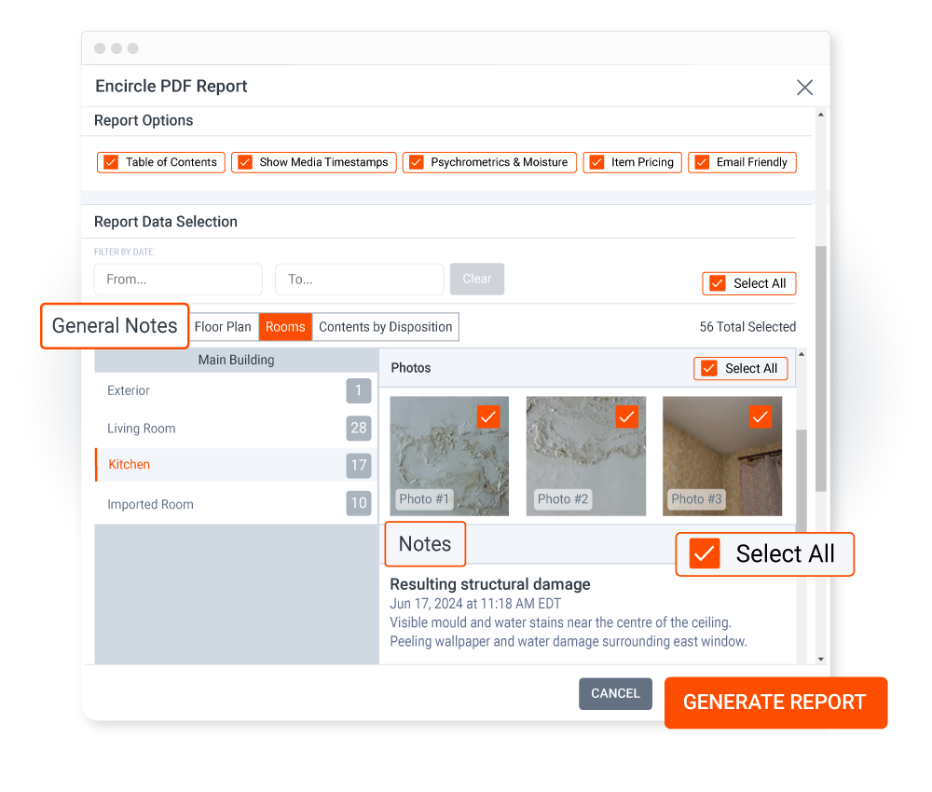Click the Notes section heading
Image resolution: width=932 pixels, height=792 pixels.
[425, 543]
